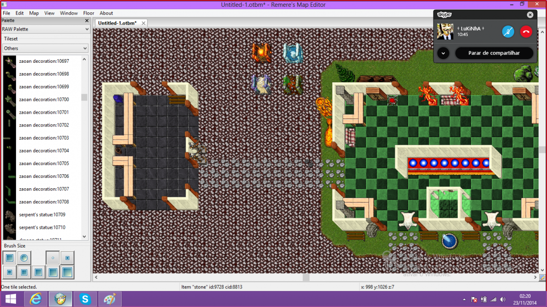Open the RAW Palette type dropdown

pos(45,29)
